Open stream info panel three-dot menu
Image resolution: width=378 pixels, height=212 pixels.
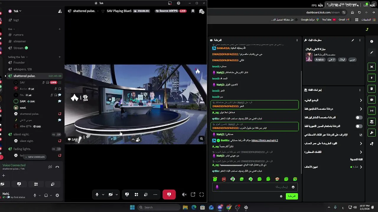coord(360,40)
